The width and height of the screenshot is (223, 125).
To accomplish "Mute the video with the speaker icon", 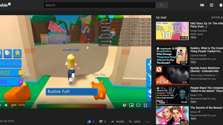I will point(6,105).
